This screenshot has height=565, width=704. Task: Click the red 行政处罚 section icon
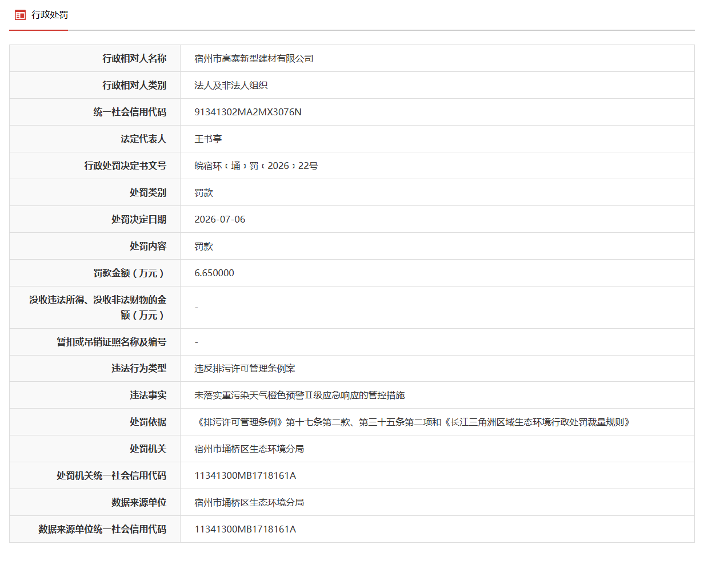click(x=21, y=15)
